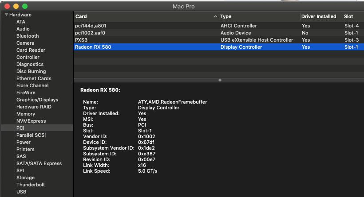
Task: Select the pci144d,a801 card row
Action: tap(219, 26)
